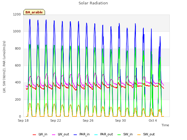187x140 pixels.
Task: Click the green SW_in legend color marker
Action: pyautogui.click(x=119, y=135)
